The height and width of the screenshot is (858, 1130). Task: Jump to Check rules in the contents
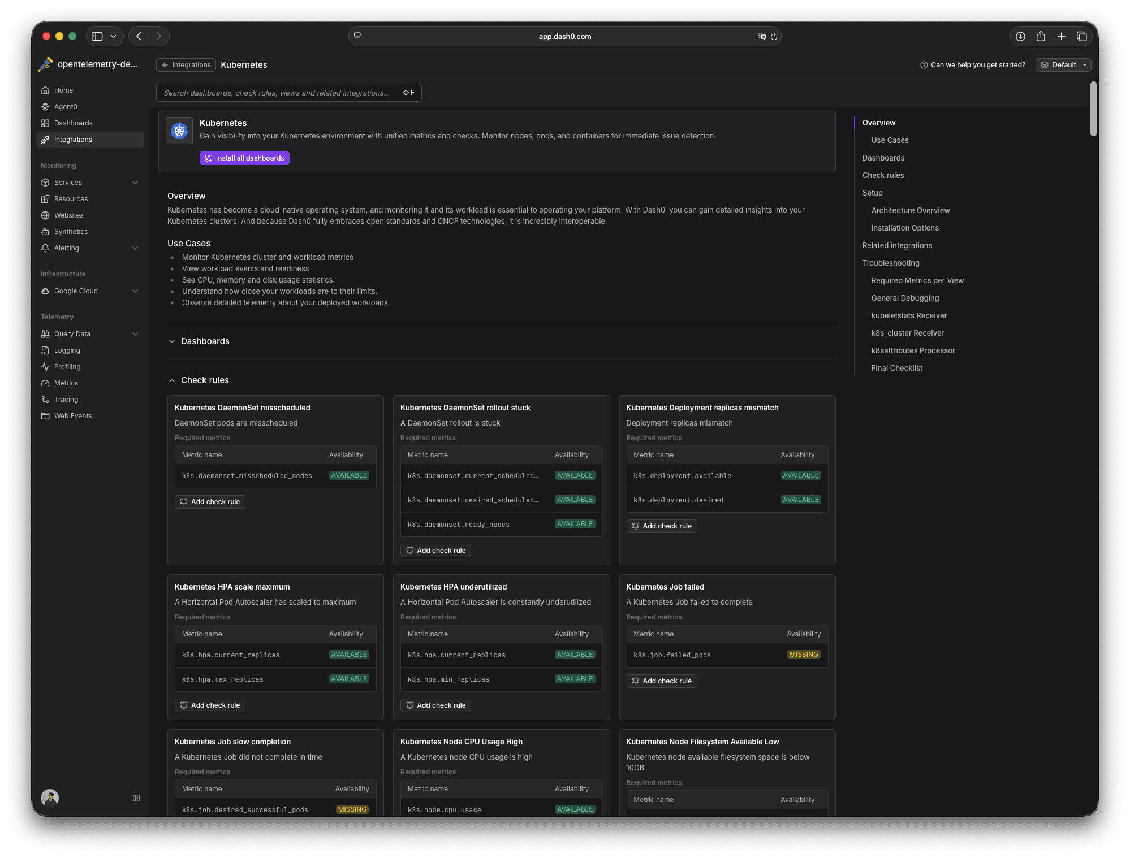click(883, 175)
